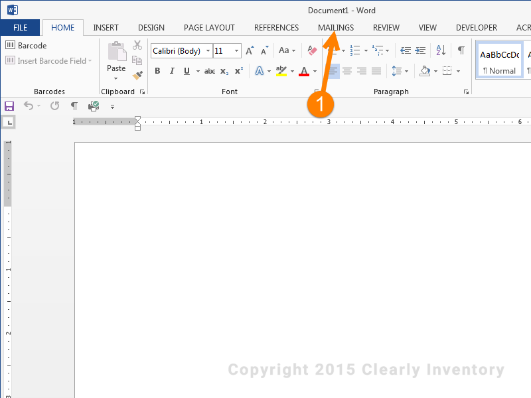The height and width of the screenshot is (398, 531).
Task: Switch to the INSERT tab
Action: 106,28
